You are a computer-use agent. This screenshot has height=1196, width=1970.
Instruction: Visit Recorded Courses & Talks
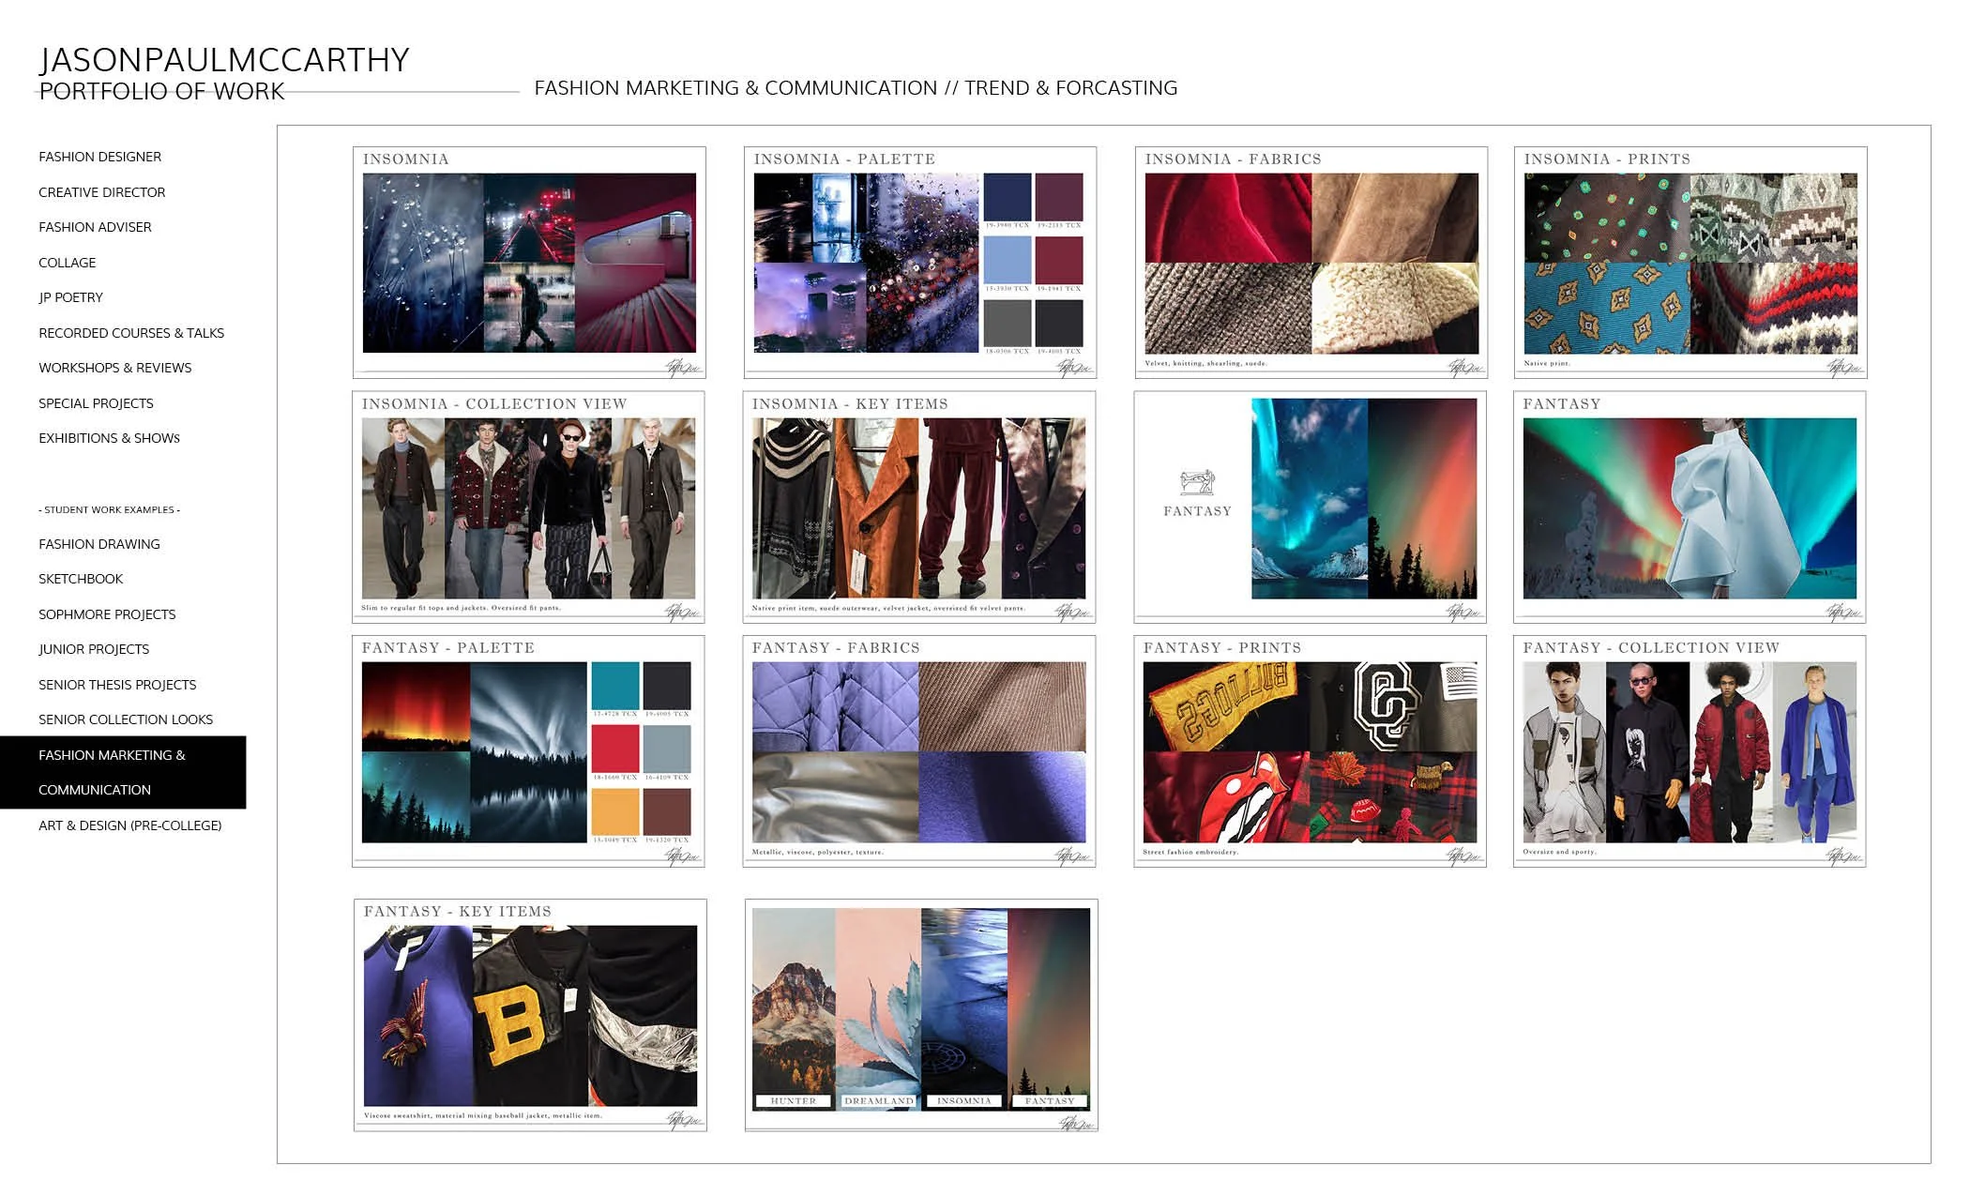coord(131,333)
